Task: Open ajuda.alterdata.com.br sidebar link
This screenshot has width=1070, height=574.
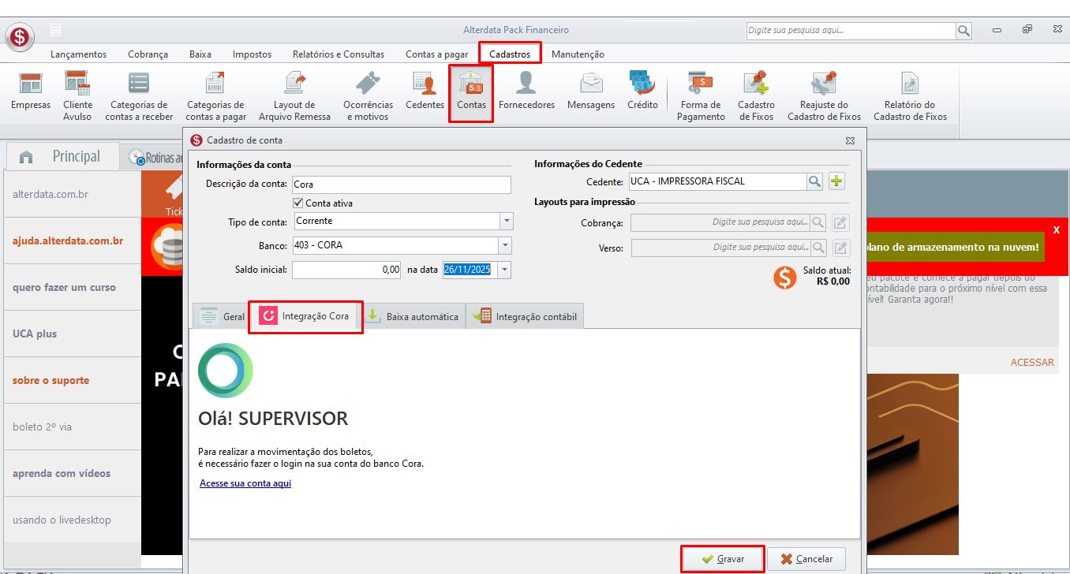Action: point(73,240)
